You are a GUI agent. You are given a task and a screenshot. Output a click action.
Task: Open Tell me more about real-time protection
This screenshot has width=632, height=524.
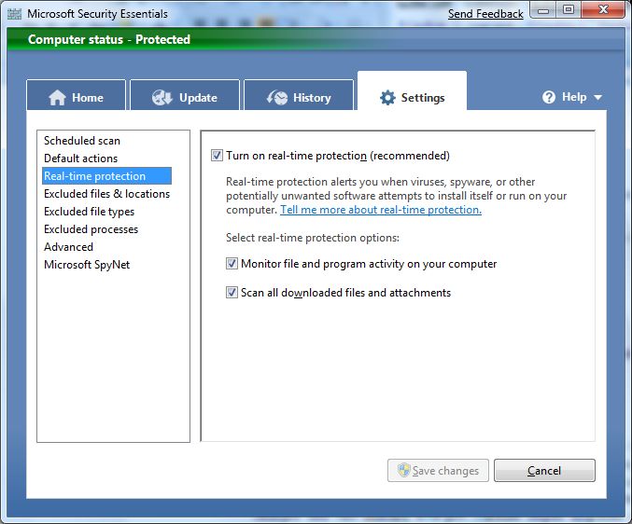(381, 210)
